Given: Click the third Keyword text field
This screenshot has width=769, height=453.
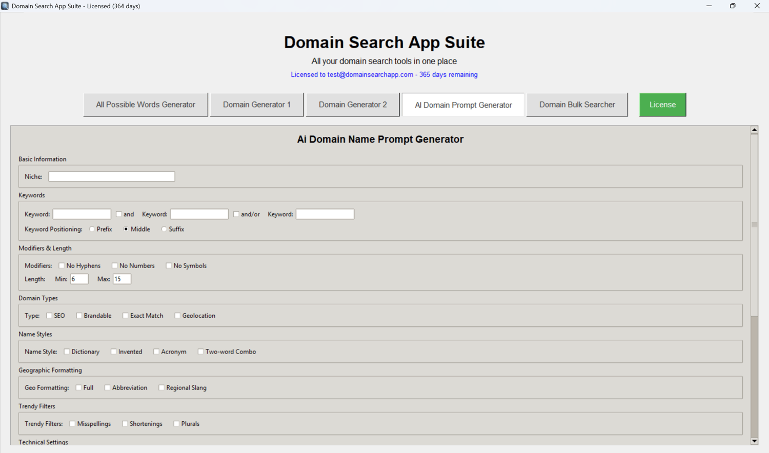Looking at the screenshot, I should [x=325, y=214].
